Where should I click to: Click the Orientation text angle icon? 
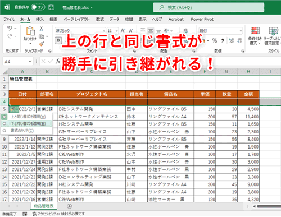coord(166,30)
